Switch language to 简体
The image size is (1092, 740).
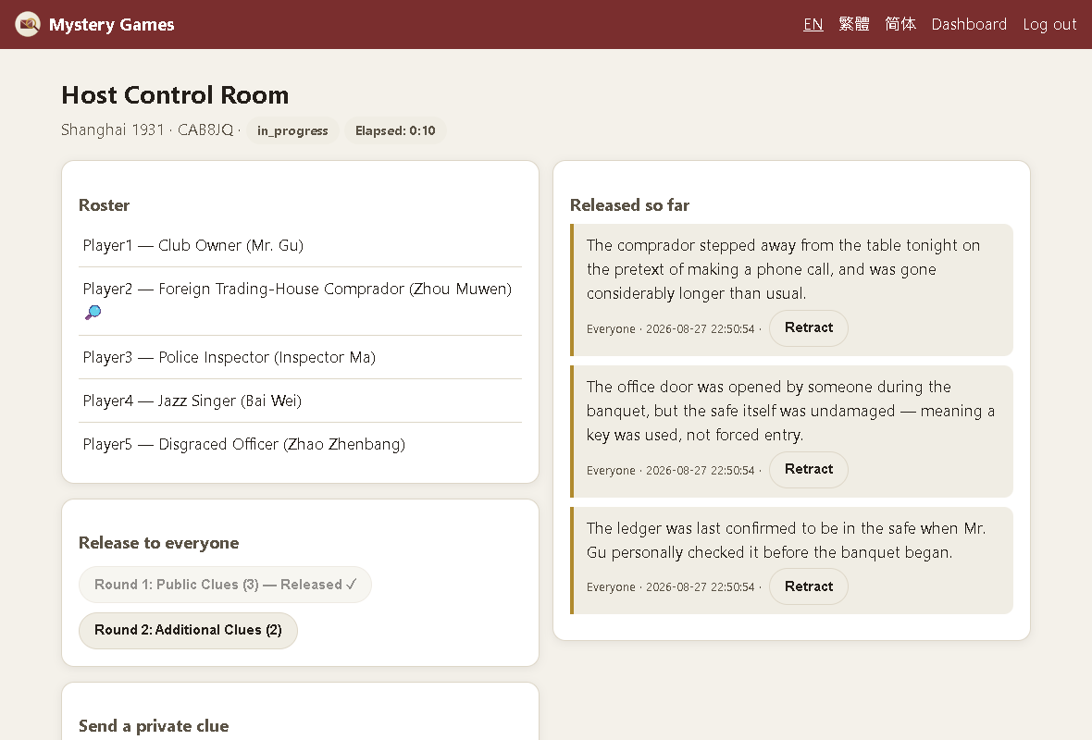(x=900, y=24)
